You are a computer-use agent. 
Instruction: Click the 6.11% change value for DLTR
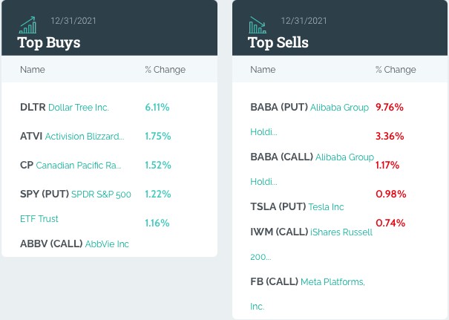point(157,108)
